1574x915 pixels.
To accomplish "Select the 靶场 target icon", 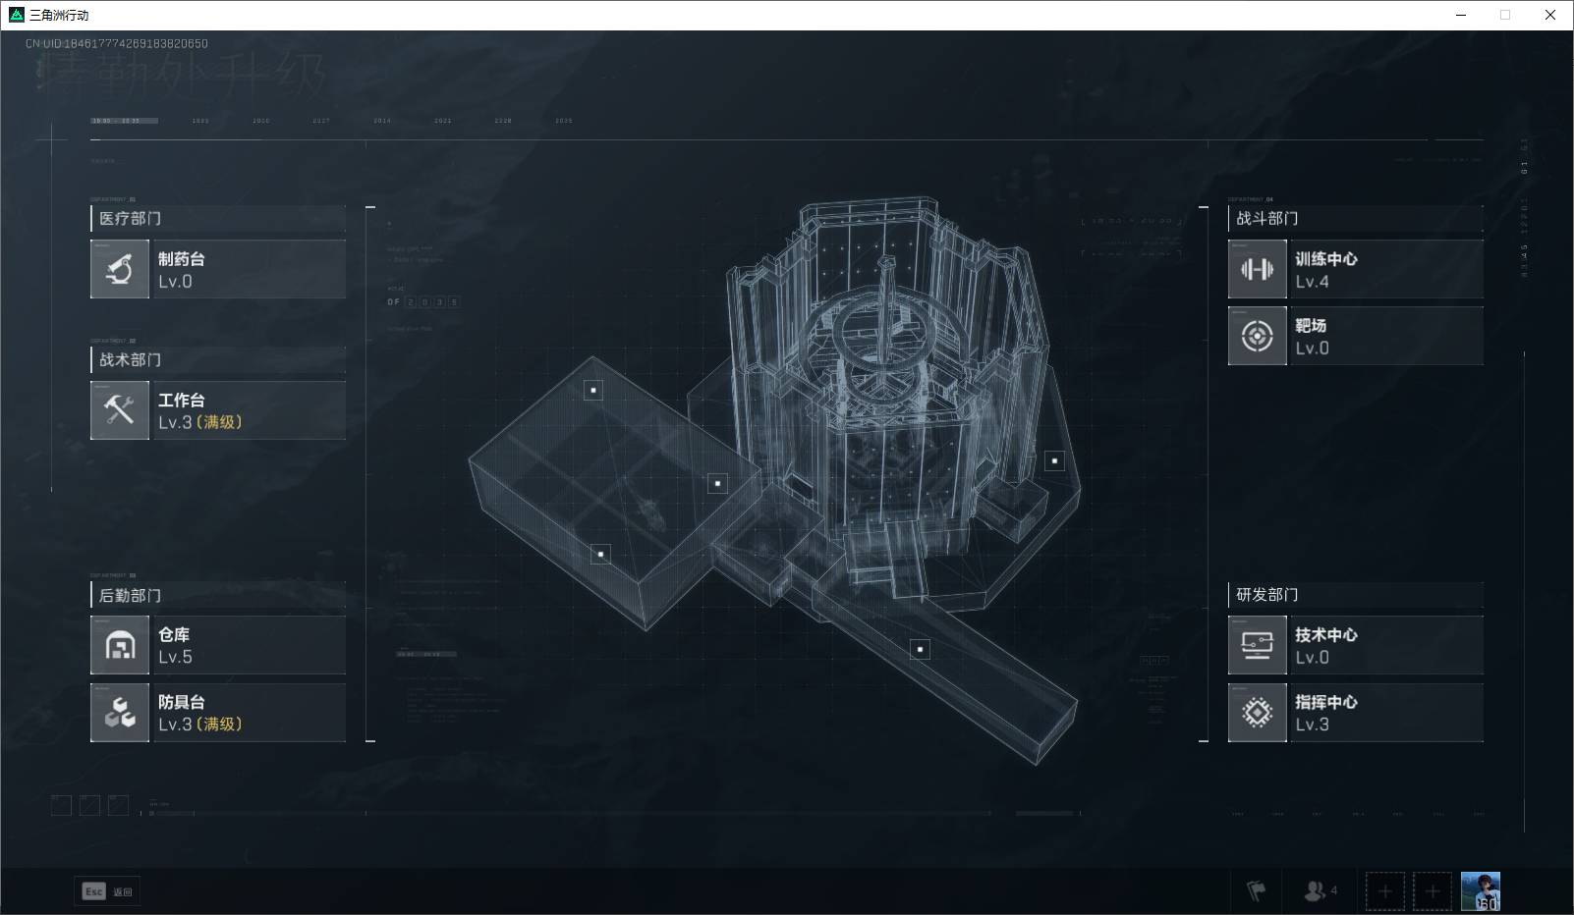I will point(1258,336).
